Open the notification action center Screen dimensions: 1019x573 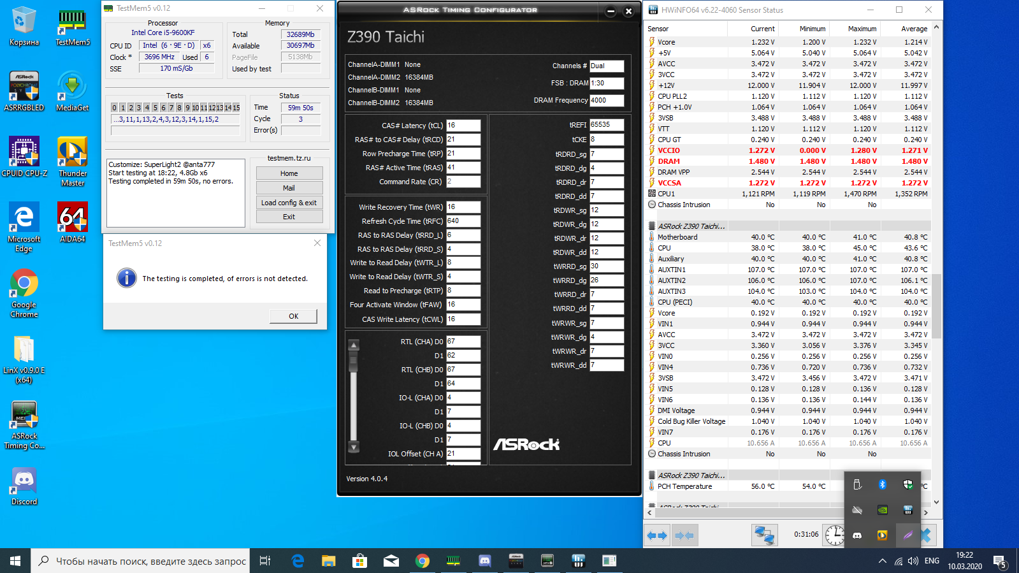tap(1000, 561)
